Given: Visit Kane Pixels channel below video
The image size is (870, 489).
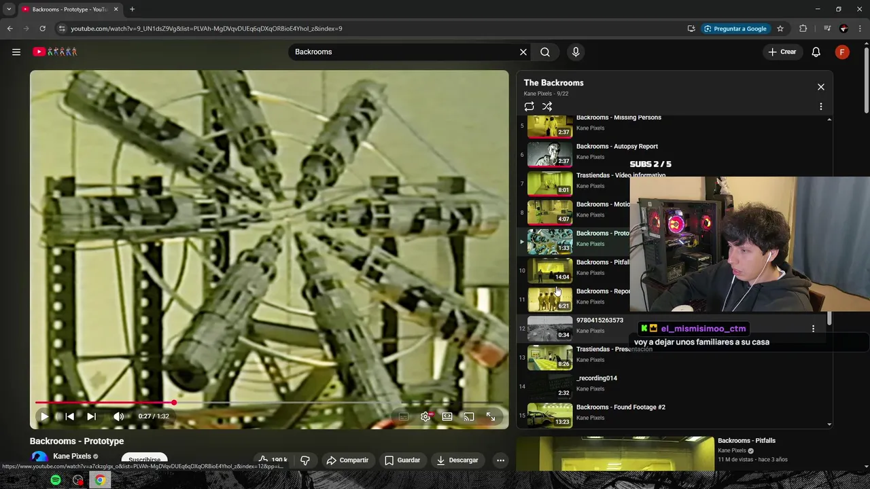Looking at the screenshot, I should (72, 456).
